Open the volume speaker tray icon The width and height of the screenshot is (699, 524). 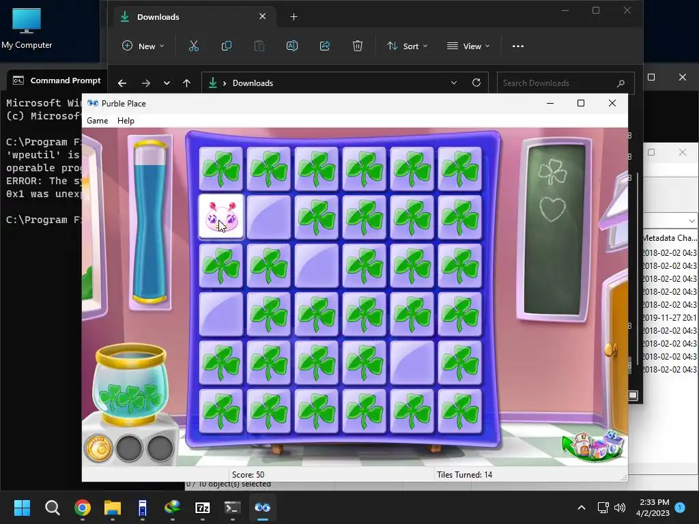coord(620,508)
